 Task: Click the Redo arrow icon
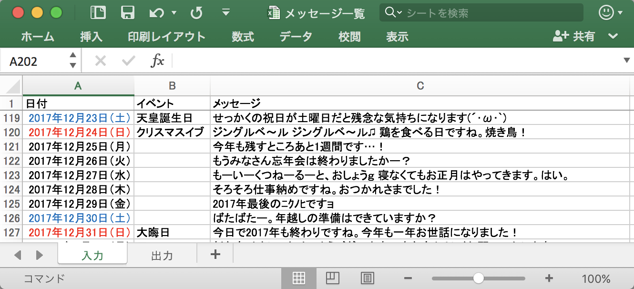(196, 13)
